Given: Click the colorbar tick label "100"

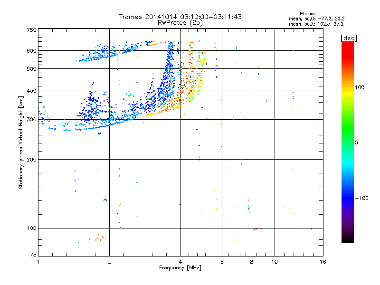Looking at the screenshot, I should pos(360,87).
